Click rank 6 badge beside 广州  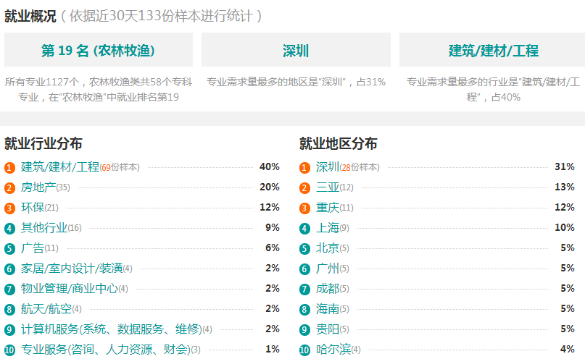(x=304, y=269)
